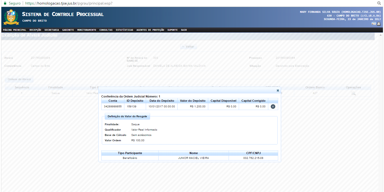The image size is (384, 192).
Task: Open the Consultas menu
Action: (x=106, y=30)
